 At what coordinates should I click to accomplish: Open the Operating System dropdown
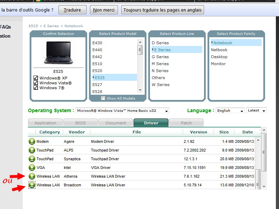click(x=122, y=111)
